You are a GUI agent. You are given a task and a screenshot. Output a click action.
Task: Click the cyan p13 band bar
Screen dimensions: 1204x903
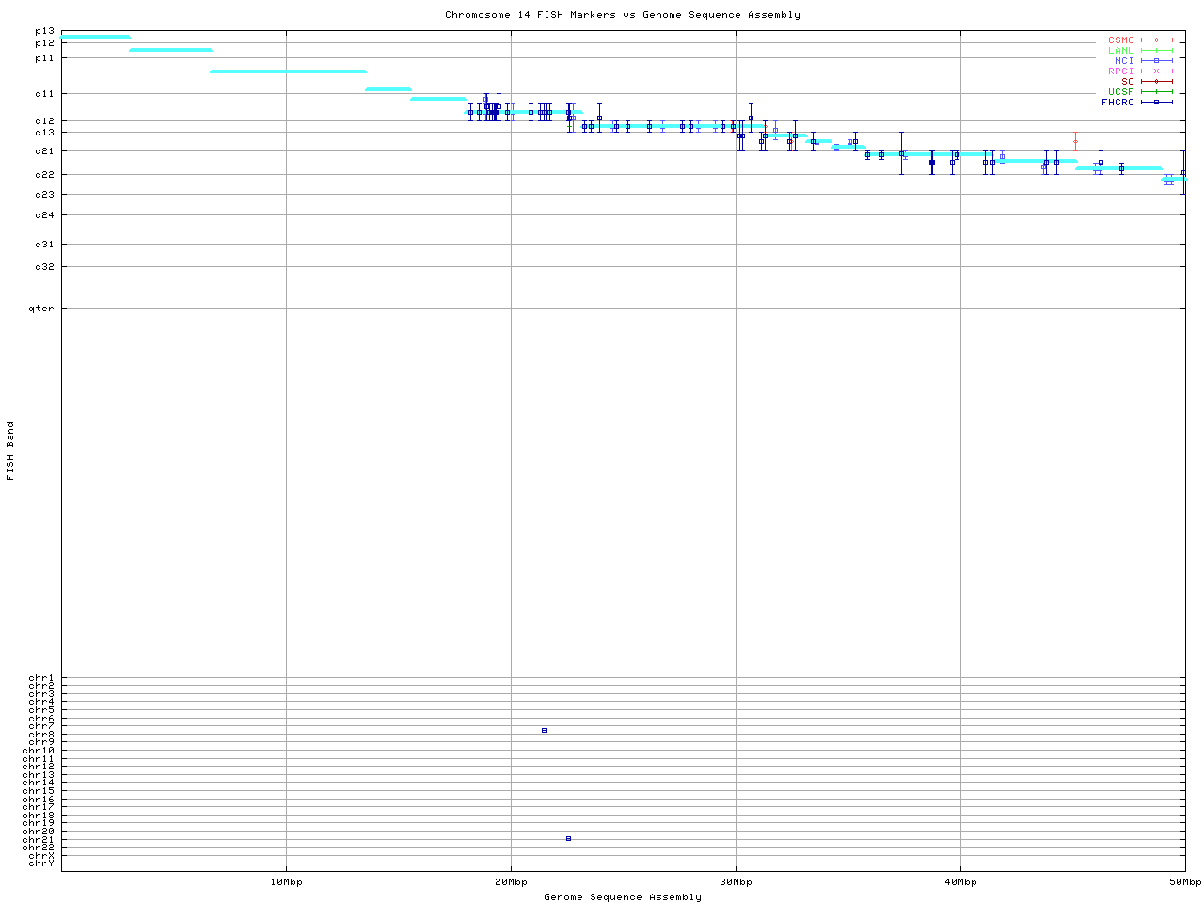(95, 37)
